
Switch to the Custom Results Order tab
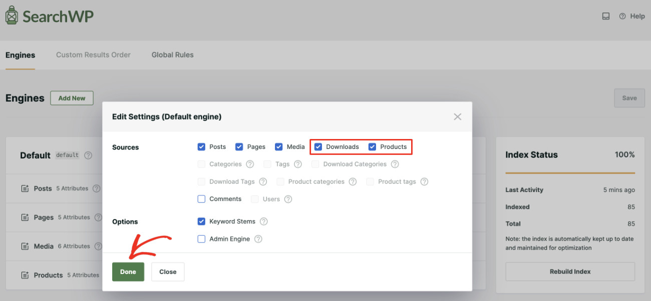(93, 55)
